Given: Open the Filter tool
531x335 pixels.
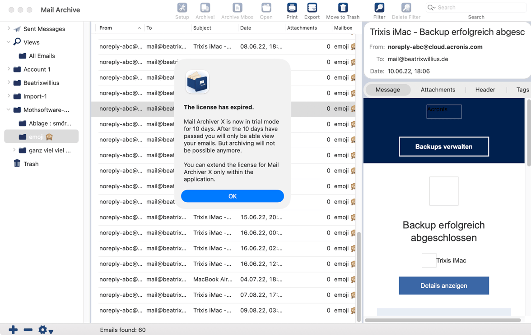Looking at the screenshot, I should pos(379,8).
